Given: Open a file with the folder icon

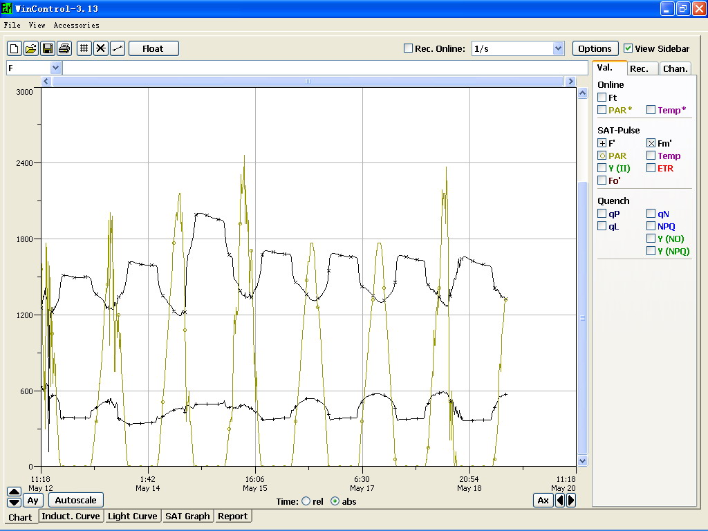Looking at the screenshot, I should click(x=31, y=48).
